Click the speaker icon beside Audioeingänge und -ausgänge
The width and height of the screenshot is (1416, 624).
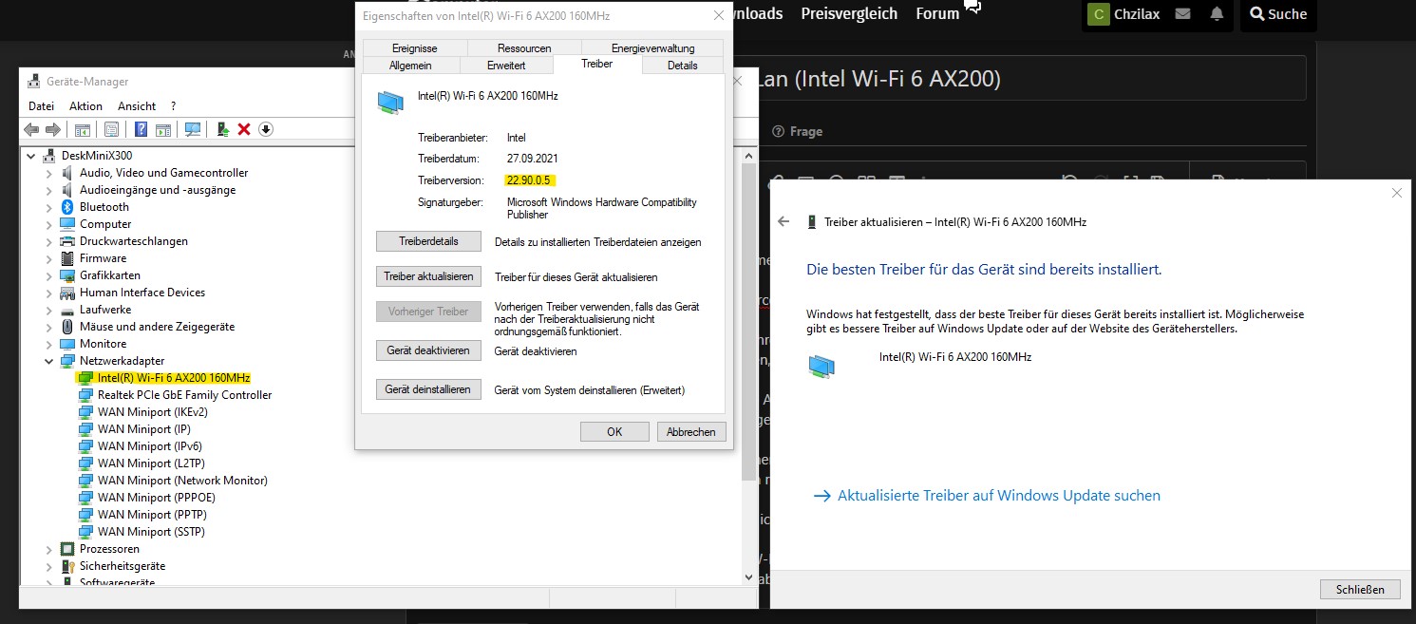tap(67, 190)
